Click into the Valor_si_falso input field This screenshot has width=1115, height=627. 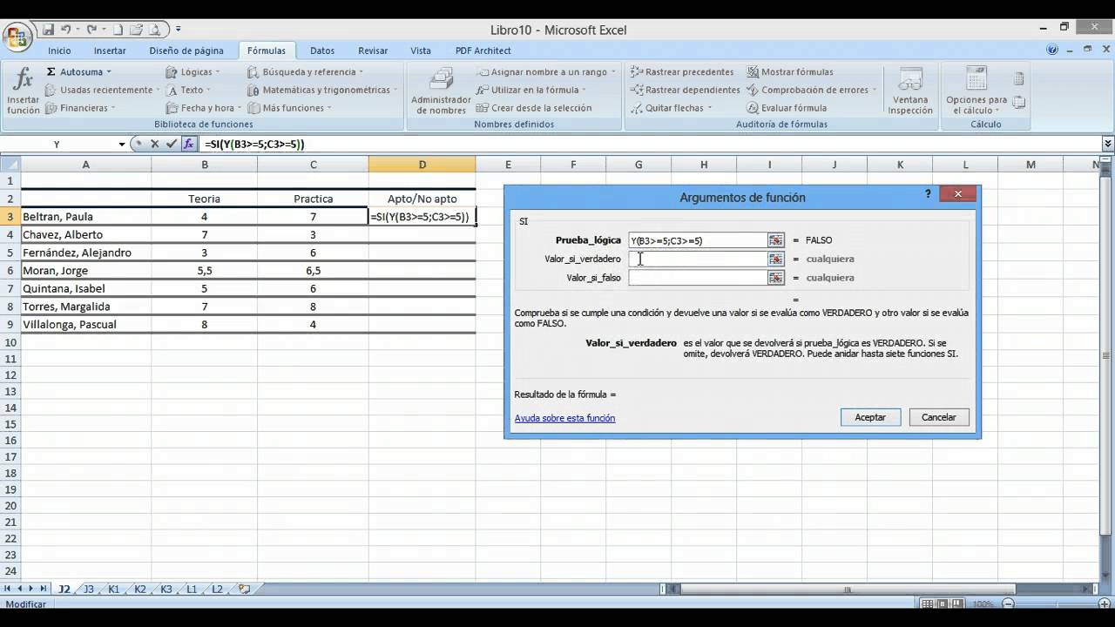[x=697, y=278]
